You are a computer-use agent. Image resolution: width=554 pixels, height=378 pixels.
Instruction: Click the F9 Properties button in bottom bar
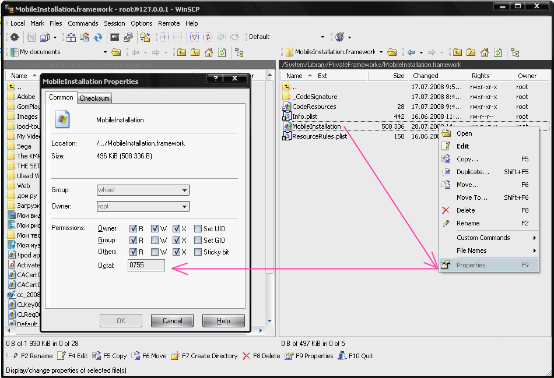click(x=308, y=356)
